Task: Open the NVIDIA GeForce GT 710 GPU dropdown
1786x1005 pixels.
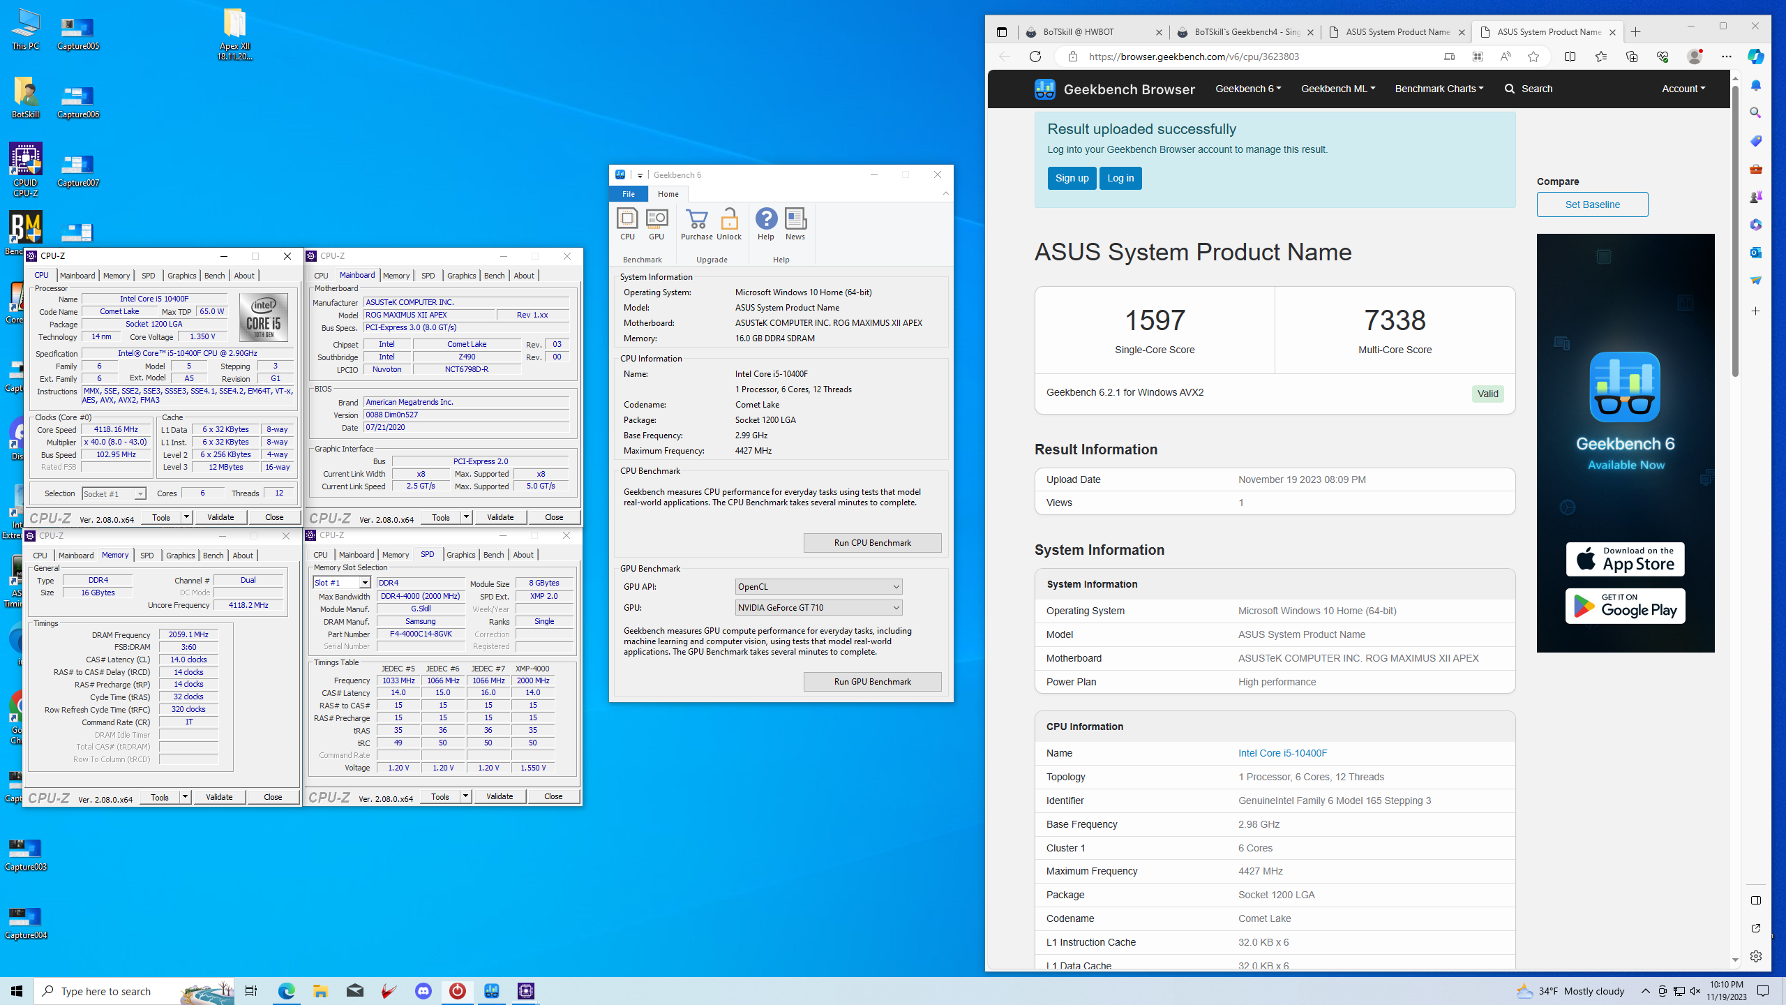Action: [x=818, y=608]
